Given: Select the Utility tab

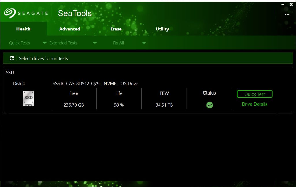Looking at the screenshot, I should coord(162,29).
